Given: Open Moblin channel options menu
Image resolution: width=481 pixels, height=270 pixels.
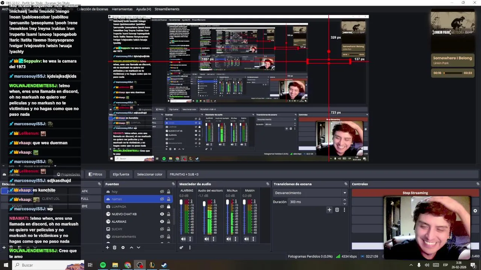Looking at the screenshot, I should pyautogui.click(x=253, y=239).
